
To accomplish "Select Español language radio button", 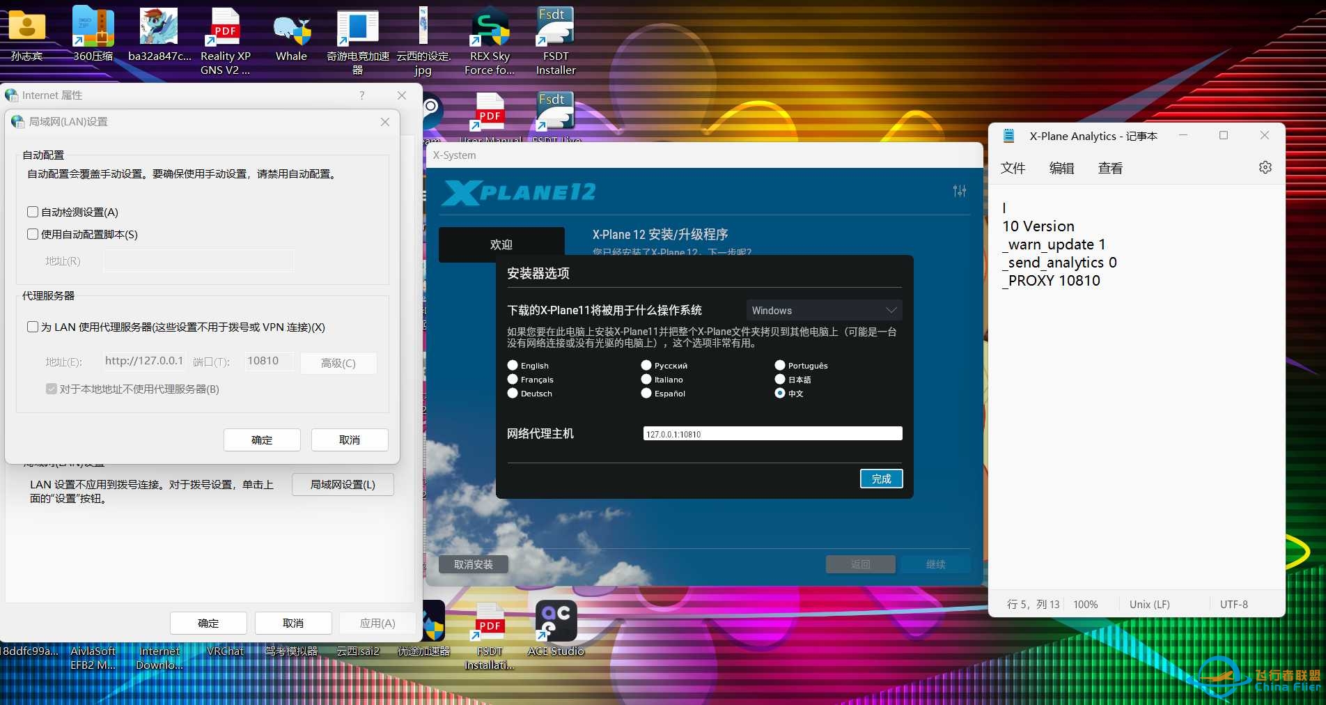I will [x=646, y=393].
